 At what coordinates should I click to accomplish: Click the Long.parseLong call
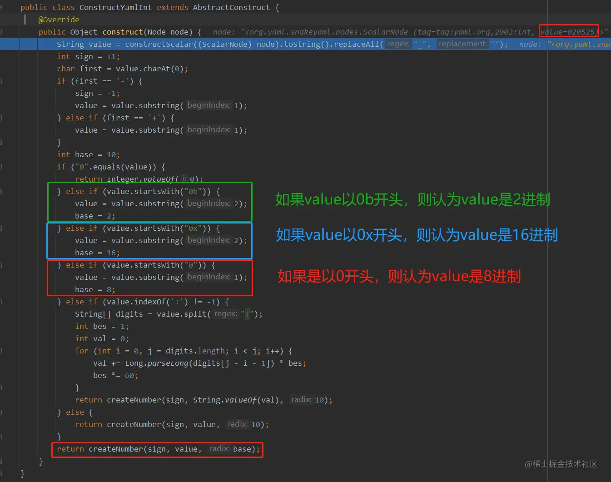point(200,363)
